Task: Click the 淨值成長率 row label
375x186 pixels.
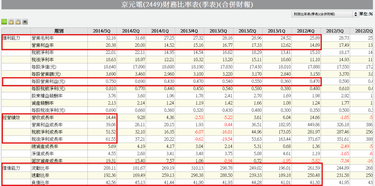Action: tap(42, 154)
